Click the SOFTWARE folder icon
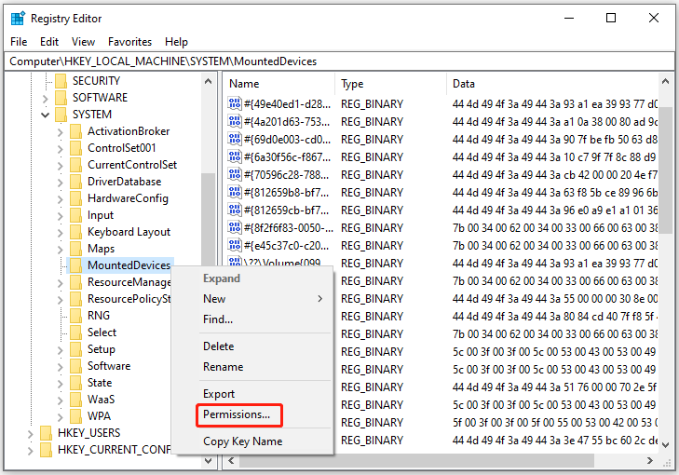The width and height of the screenshot is (679, 475). [61, 98]
